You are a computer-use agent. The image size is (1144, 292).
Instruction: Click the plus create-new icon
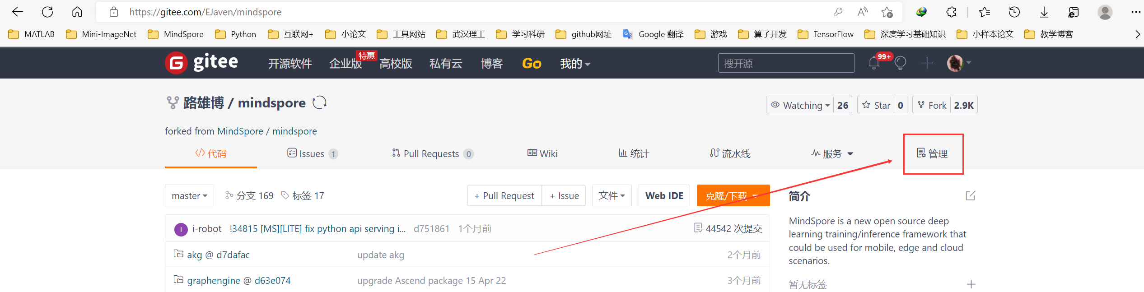click(x=927, y=63)
